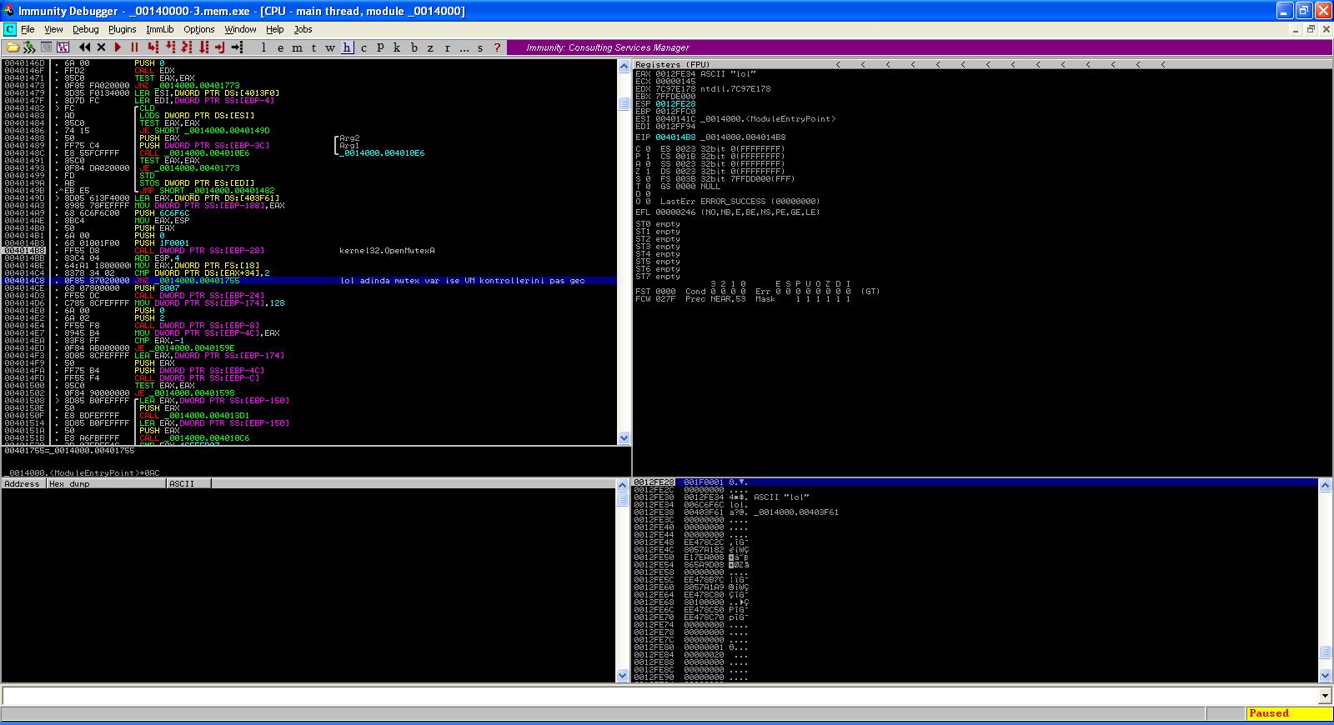Image resolution: width=1334 pixels, height=725 pixels.
Task: Open help with the red '?' icon
Action: (x=497, y=47)
